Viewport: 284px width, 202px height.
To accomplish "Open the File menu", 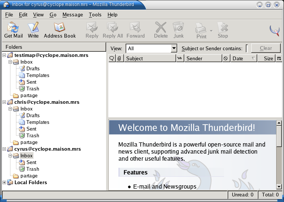I will [x=9, y=15].
